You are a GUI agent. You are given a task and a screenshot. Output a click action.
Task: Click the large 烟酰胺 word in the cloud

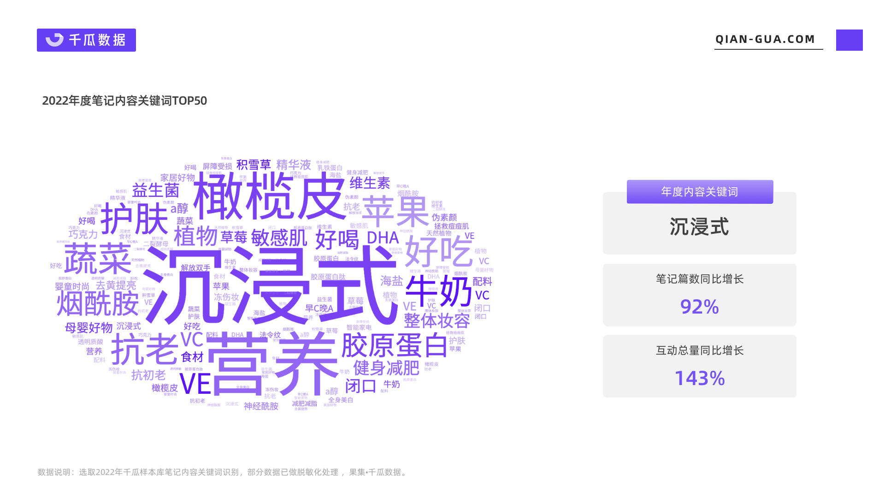tap(97, 303)
